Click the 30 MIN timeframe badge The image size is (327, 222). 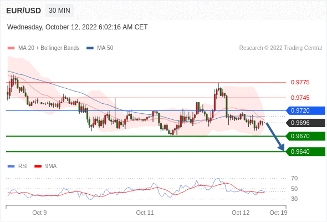[x=59, y=11]
